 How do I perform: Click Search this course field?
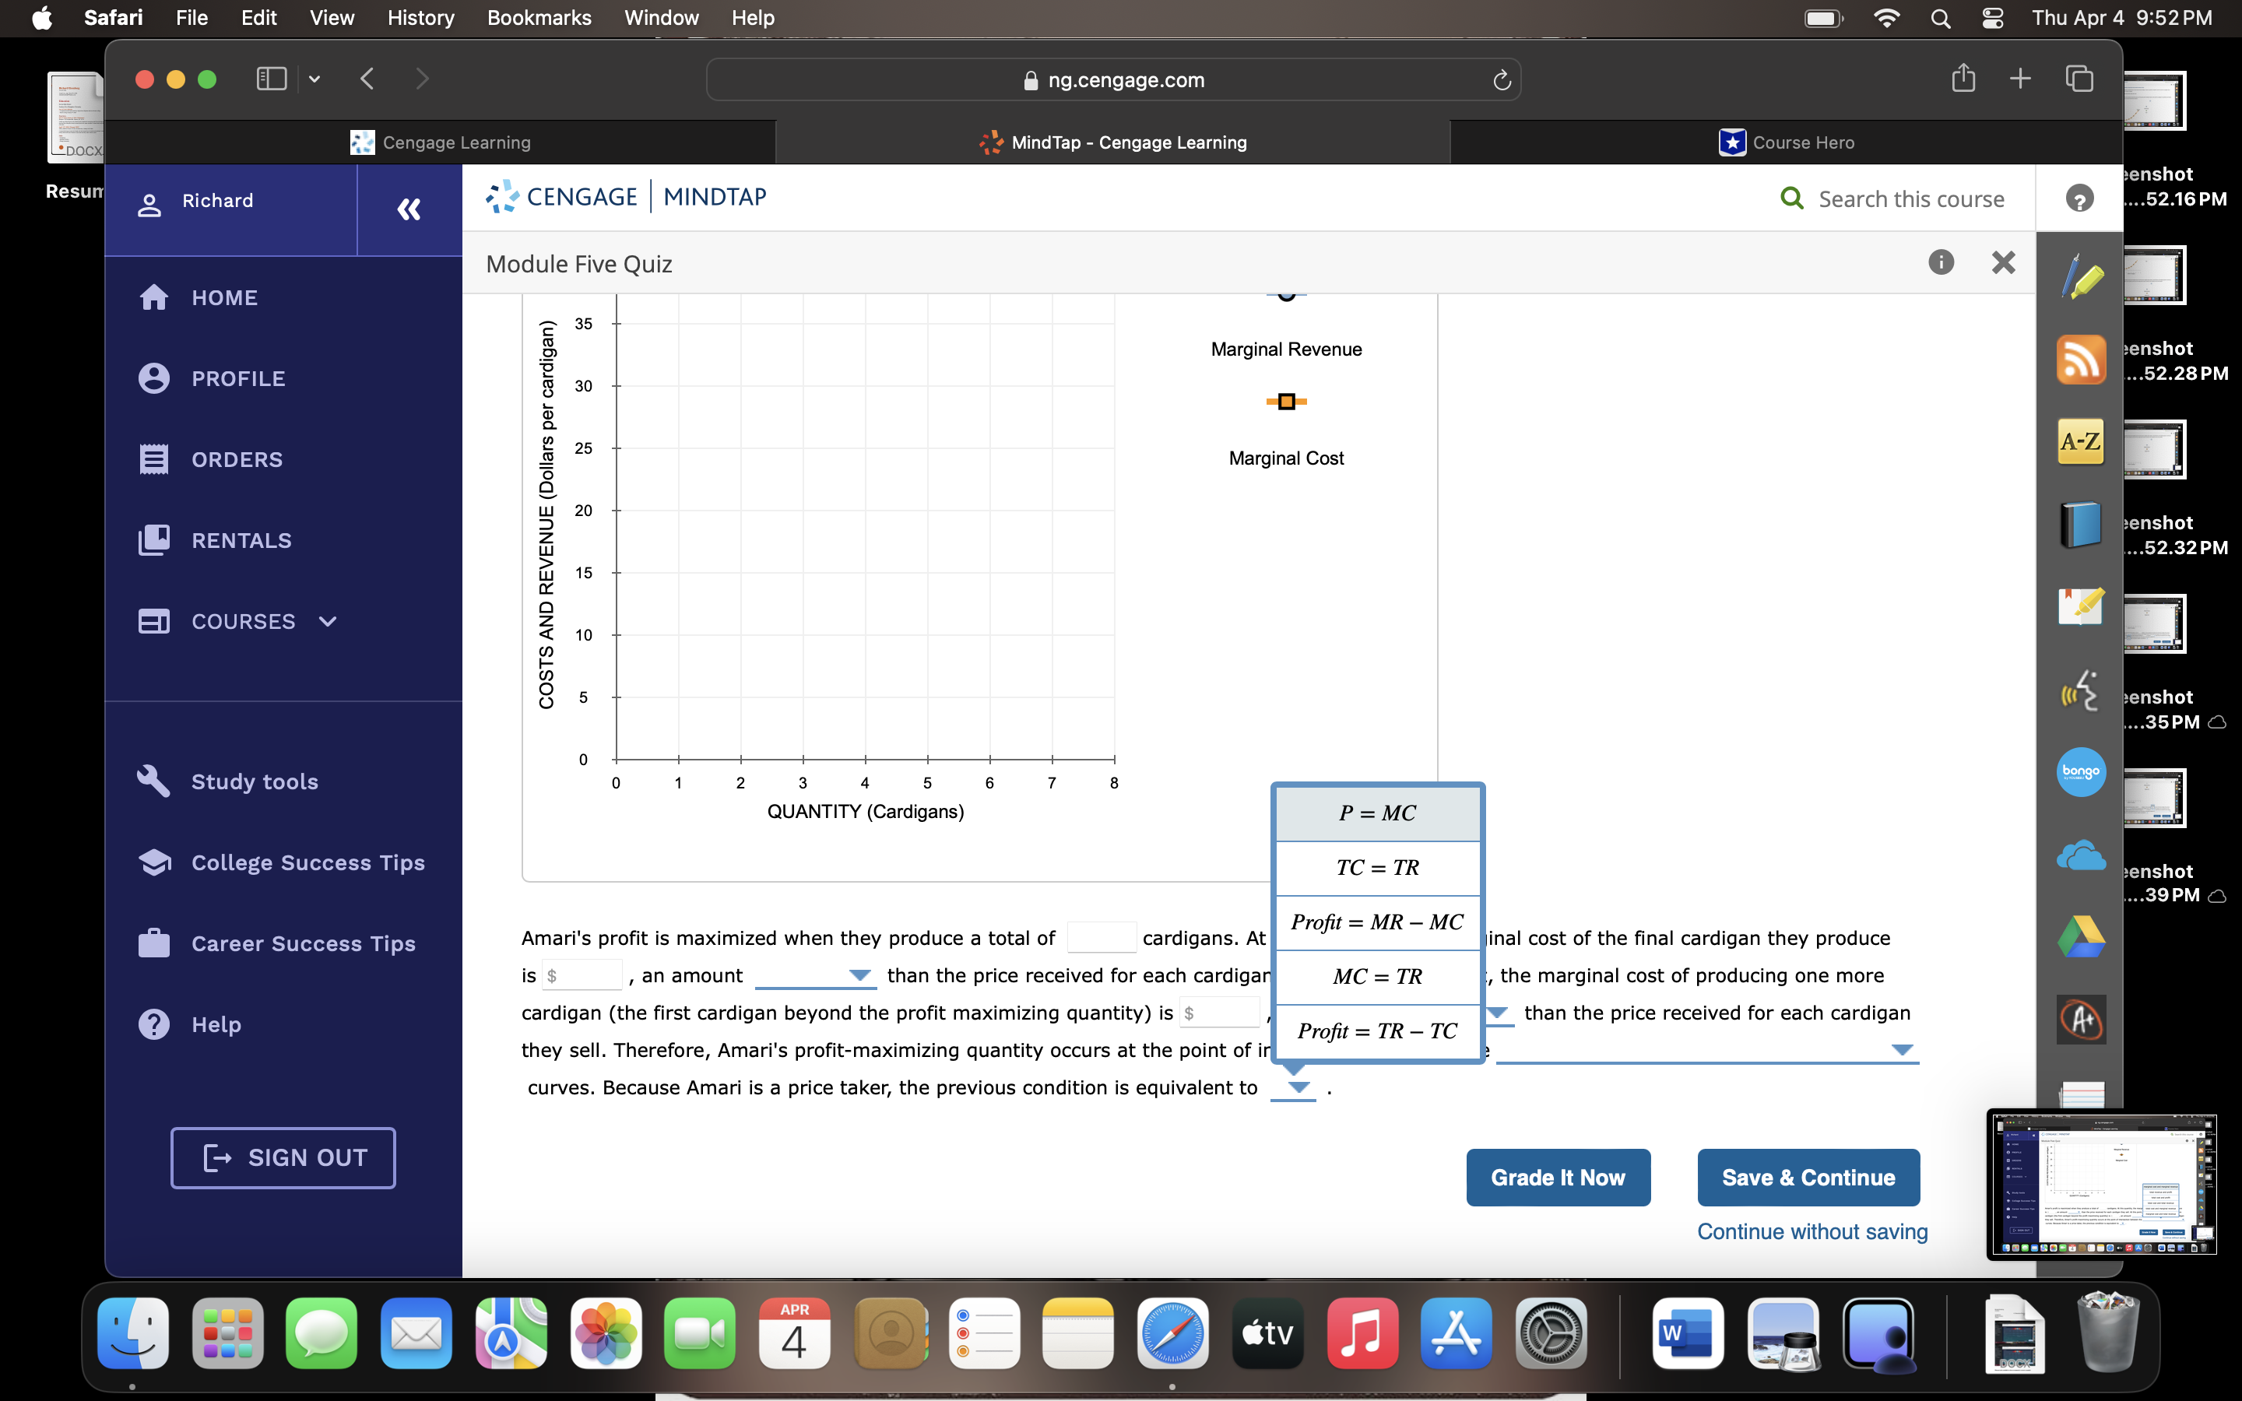point(1912,198)
